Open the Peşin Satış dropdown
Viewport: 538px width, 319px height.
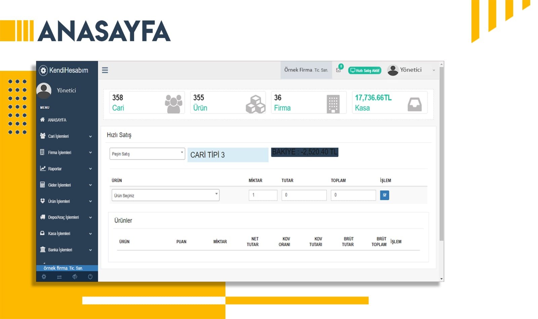(x=147, y=154)
